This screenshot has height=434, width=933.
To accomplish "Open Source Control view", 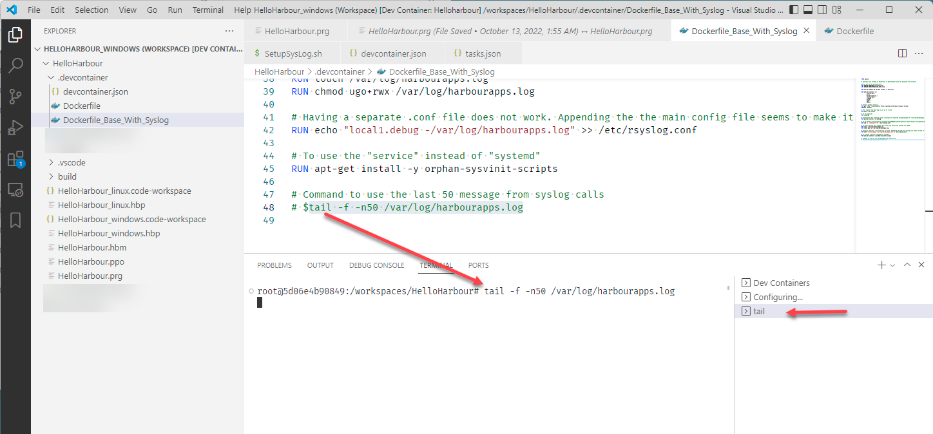I will tap(15, 97).
